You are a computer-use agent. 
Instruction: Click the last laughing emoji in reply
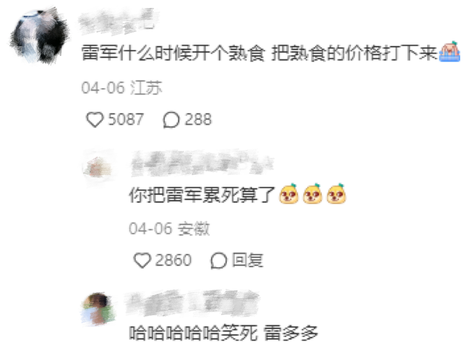pyautogui.click(x=337, y=193)
